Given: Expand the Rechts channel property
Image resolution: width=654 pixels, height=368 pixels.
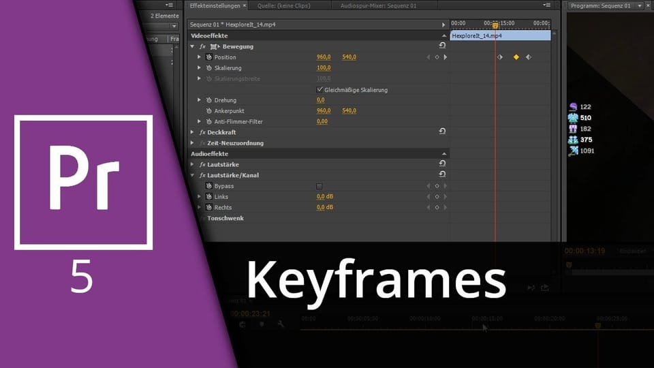Looking at the screenshot, I should click(199, 207).
